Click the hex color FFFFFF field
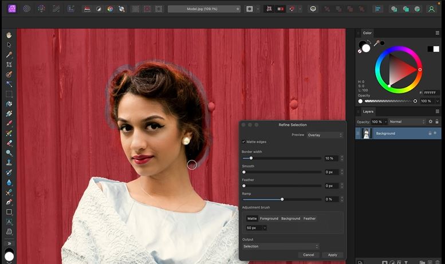Screen dimensions: 445x264 pyautogui.click(x=431, y=93)
